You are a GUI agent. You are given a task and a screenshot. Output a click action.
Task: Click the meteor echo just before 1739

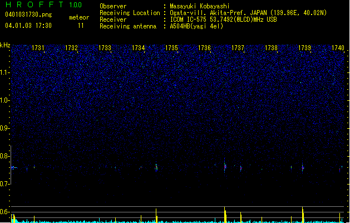tap(303, 168)
